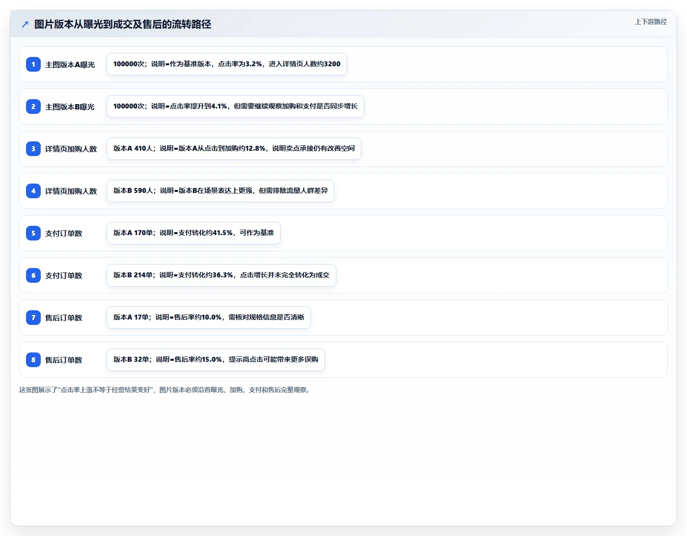Open the 版本B 214单 detail box
Screen dimensions: 687x536
[x=221, y=275]
